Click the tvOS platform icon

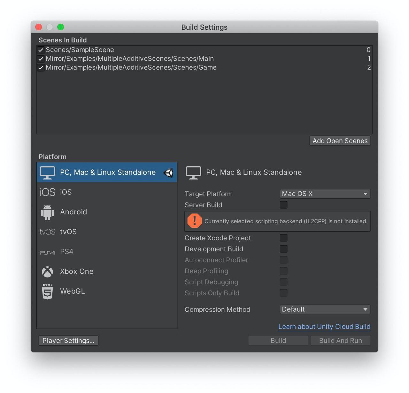(x=47, y=232)
